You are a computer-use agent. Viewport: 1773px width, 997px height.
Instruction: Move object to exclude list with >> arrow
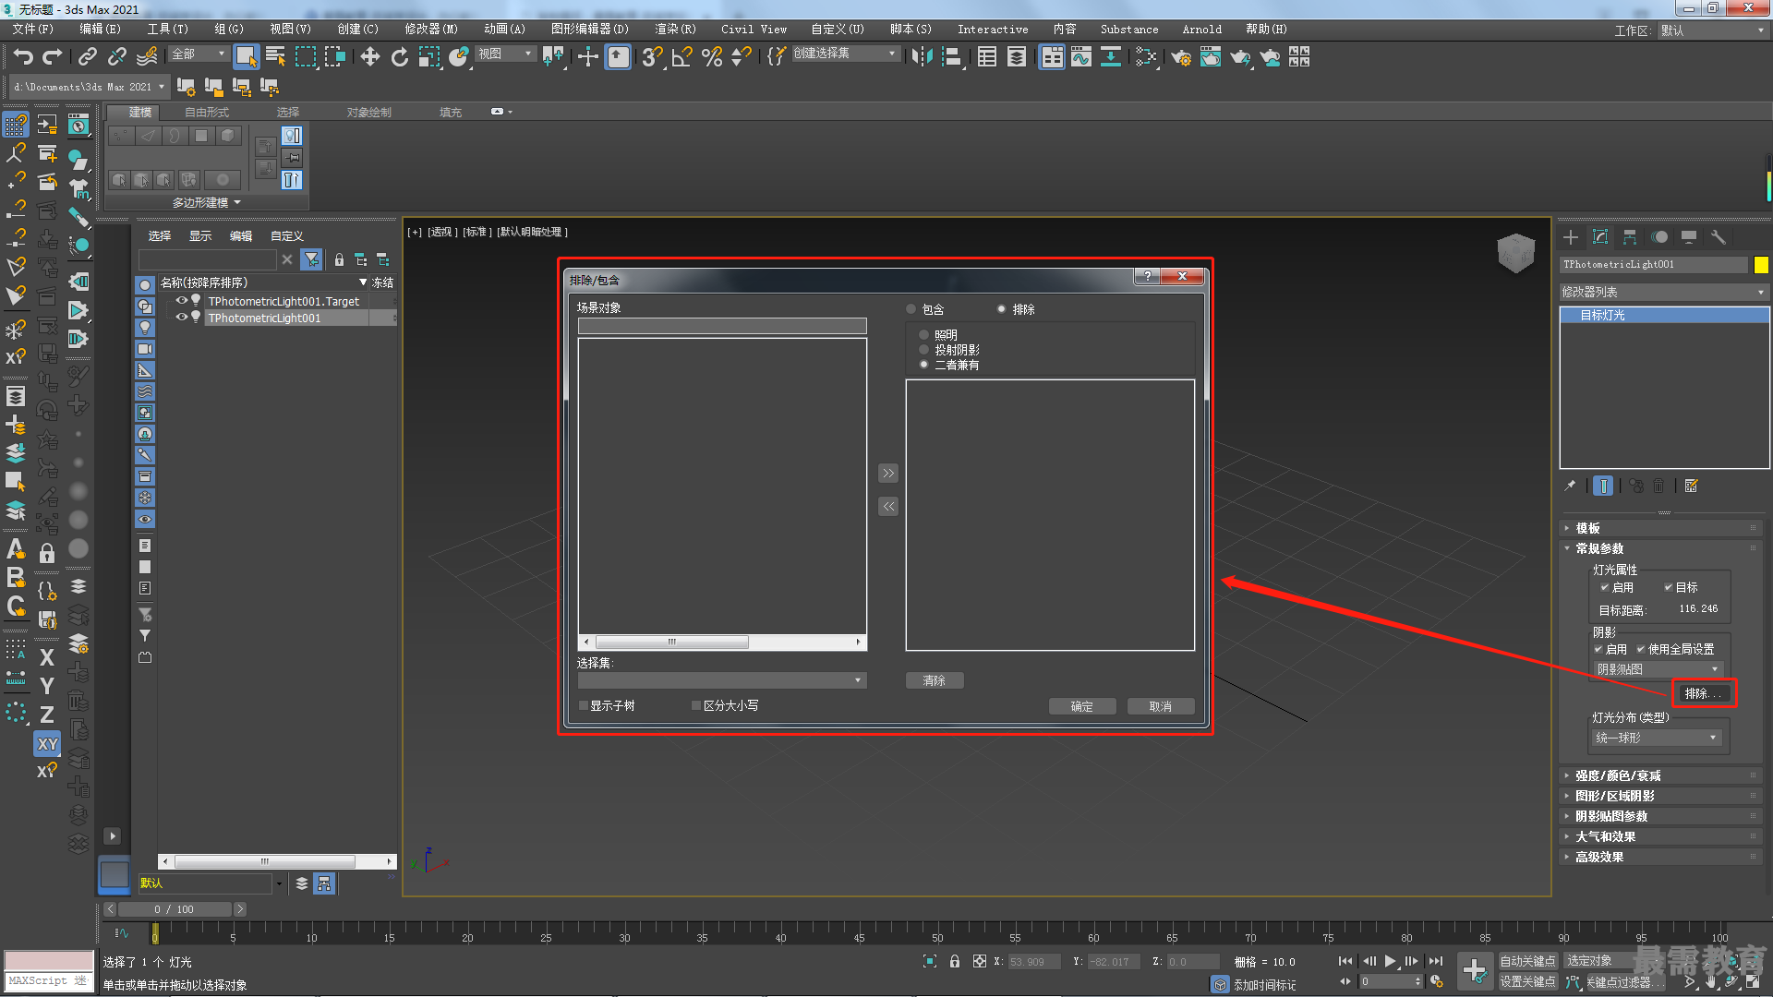click(x=888, y=474)
